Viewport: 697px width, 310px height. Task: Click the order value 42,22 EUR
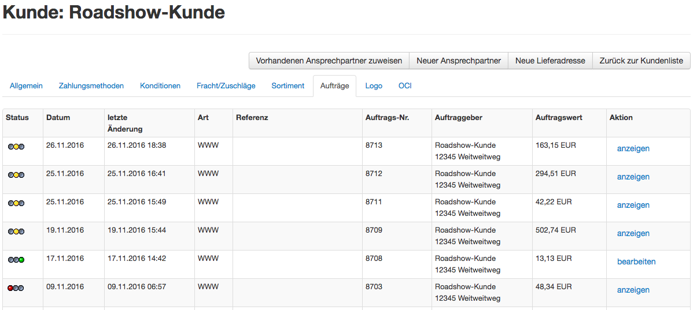pyautogui.click(x=554, y=202)
